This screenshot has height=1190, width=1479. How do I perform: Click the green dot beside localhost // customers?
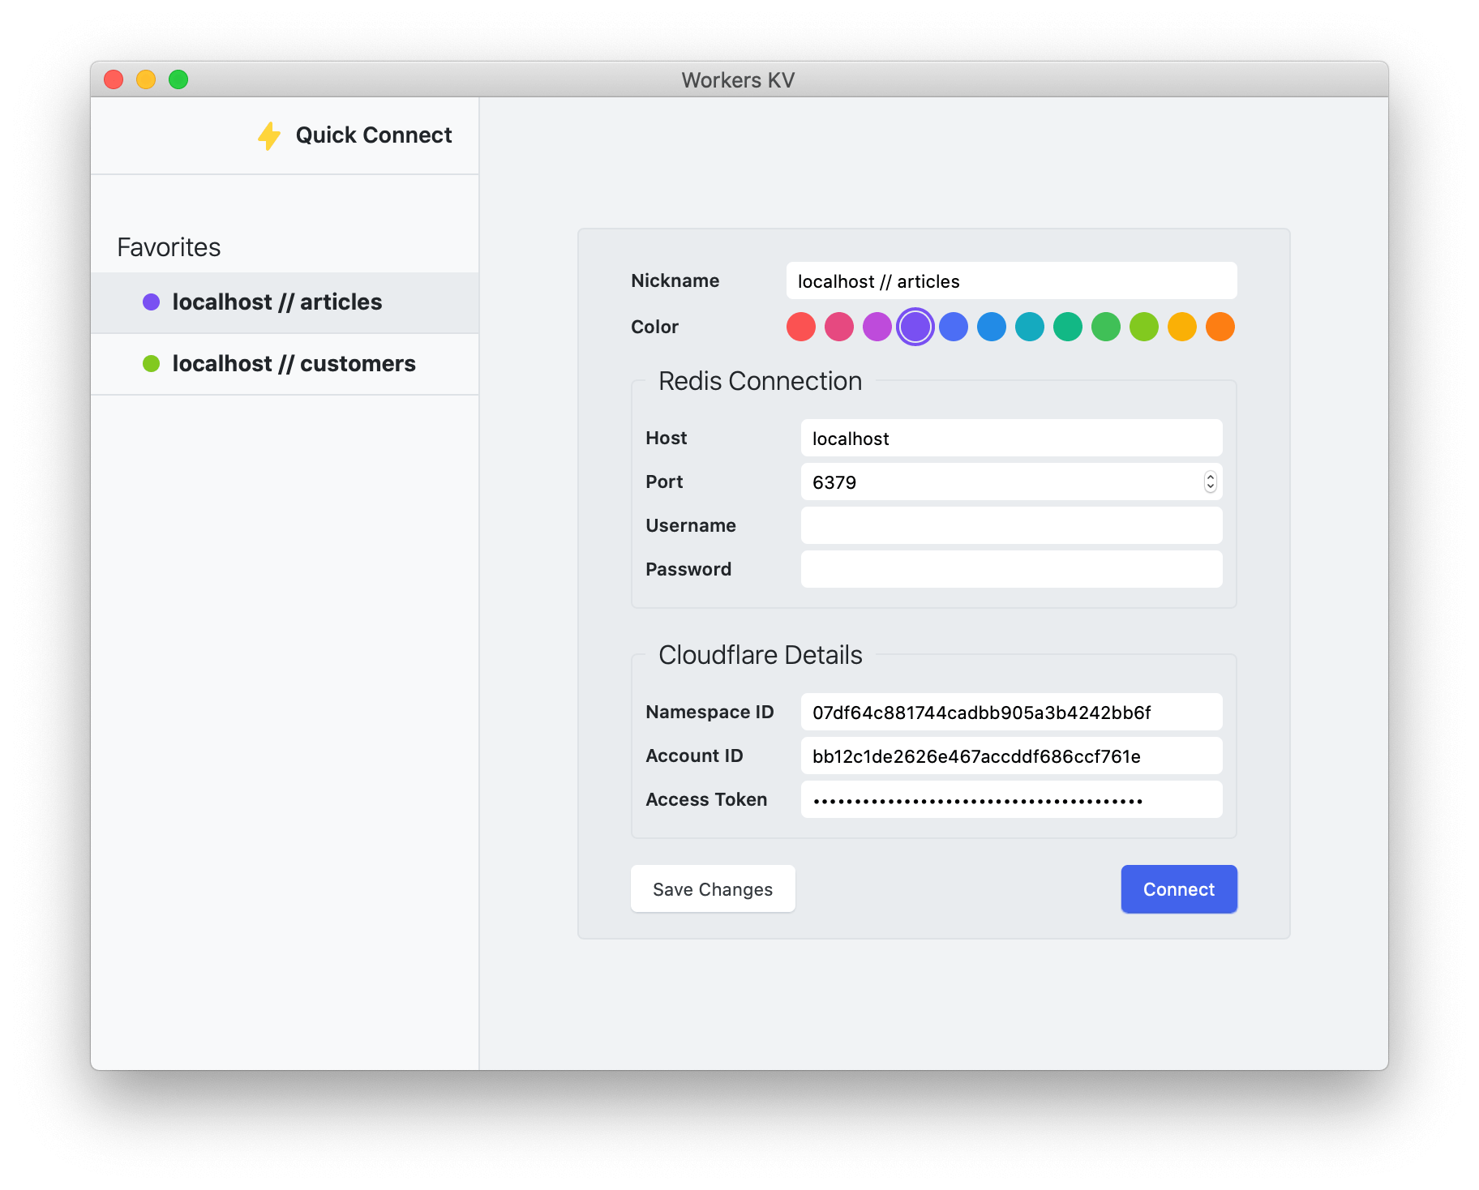[151, 364]
